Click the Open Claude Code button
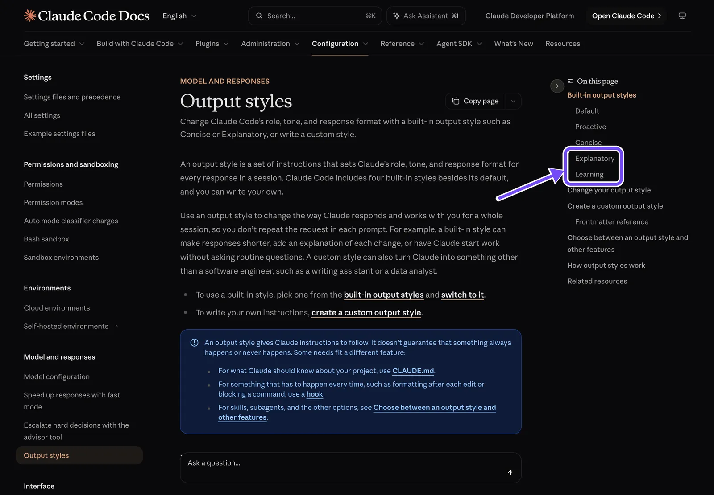714x495 pixels. (626, 16)
